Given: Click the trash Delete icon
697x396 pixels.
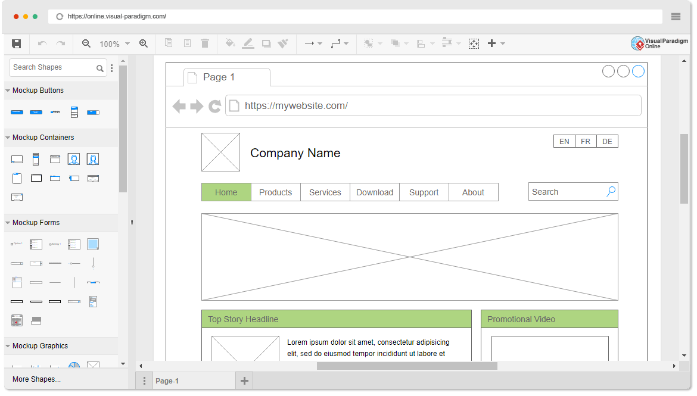Looking at the screenshot, I should point(205,43).
